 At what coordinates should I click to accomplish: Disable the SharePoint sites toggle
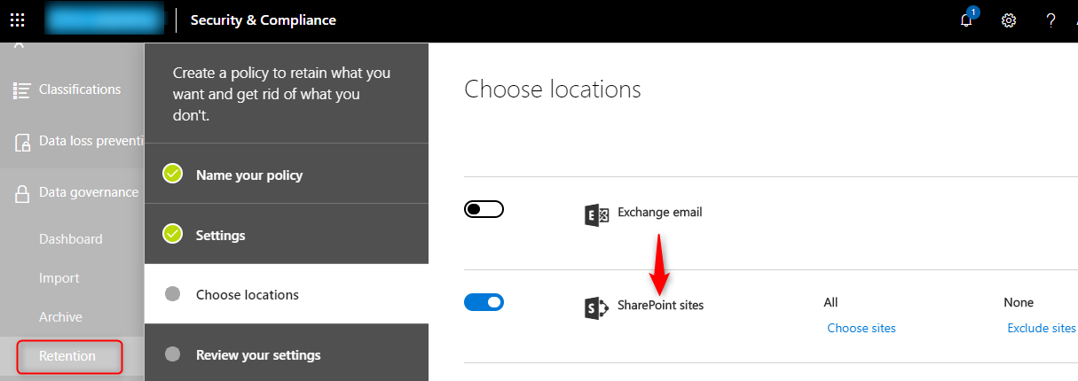pos(484,302)
